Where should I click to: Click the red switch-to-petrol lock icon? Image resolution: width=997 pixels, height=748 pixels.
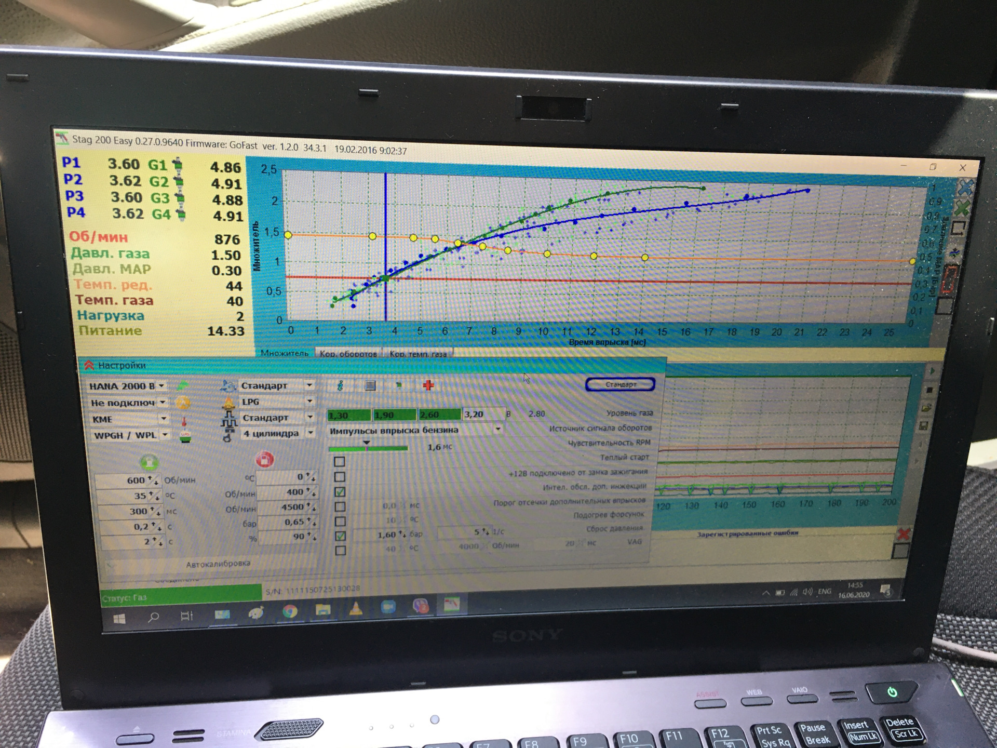pos(264,460)
